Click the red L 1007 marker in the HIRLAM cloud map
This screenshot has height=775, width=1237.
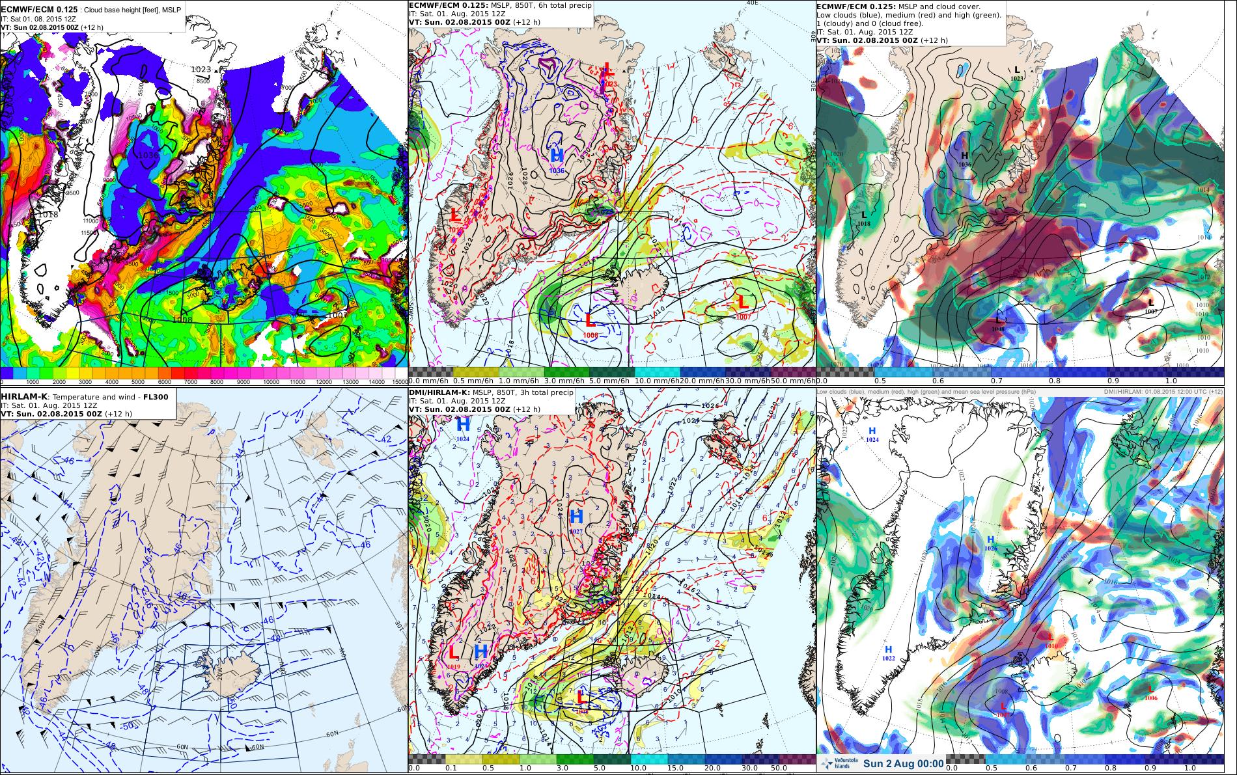pos(1003,709)
